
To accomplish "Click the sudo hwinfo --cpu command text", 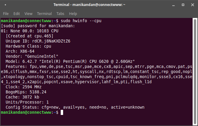I will click(81, 21).
